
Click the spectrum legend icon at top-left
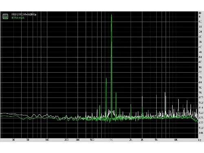coord(5,16)
